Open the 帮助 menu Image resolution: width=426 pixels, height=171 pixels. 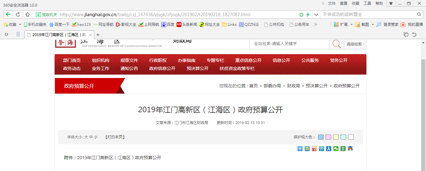click(379, 3)
